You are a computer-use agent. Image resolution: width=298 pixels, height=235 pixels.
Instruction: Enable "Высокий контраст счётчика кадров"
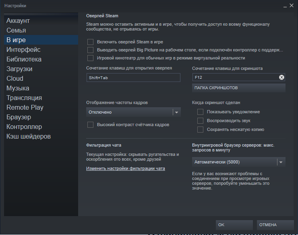click(90, 125)
